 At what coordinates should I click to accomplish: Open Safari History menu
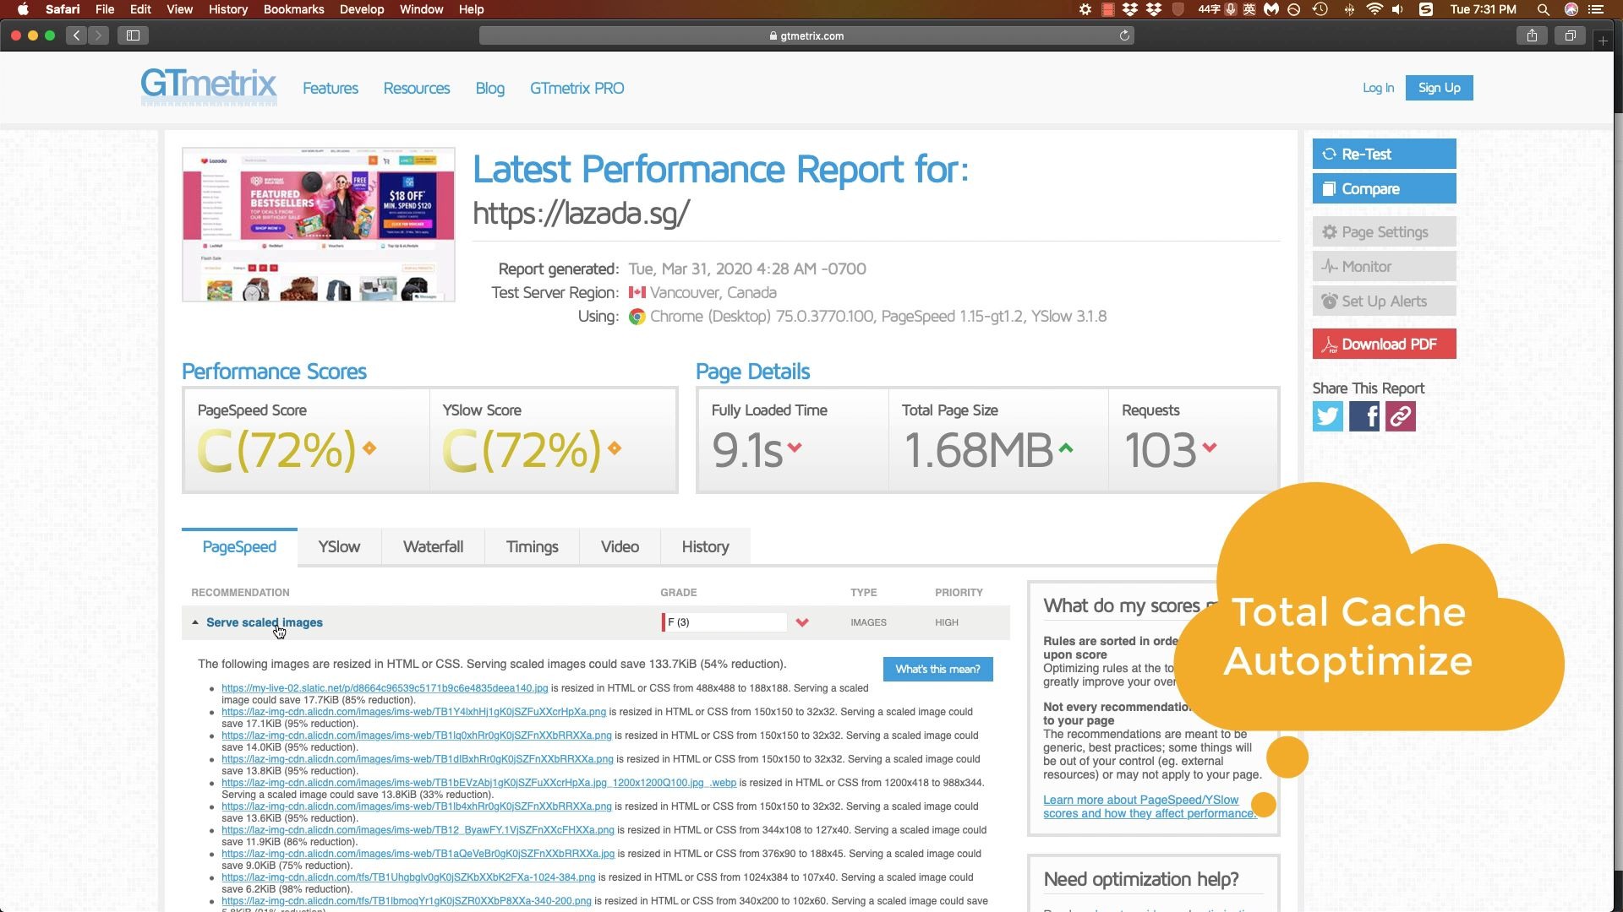(228, 9)
